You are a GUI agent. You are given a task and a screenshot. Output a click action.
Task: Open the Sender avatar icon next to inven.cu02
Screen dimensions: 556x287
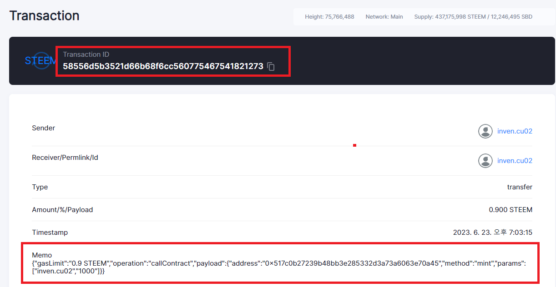(485, 131)
